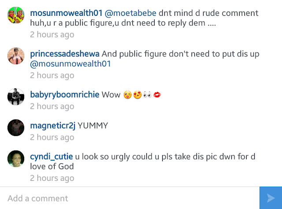Screen dimensions: 282x209
Task: Tap the eyes emoji in Wow comment
Action: 147,95
